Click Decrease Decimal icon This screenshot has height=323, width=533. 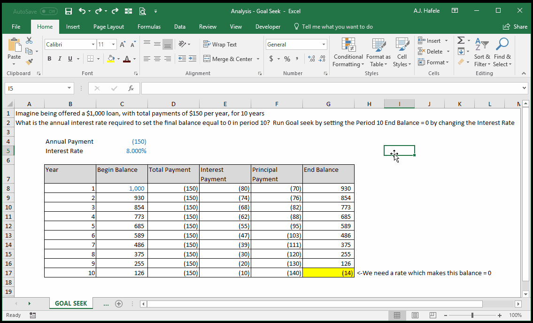(x=322, y=59)
